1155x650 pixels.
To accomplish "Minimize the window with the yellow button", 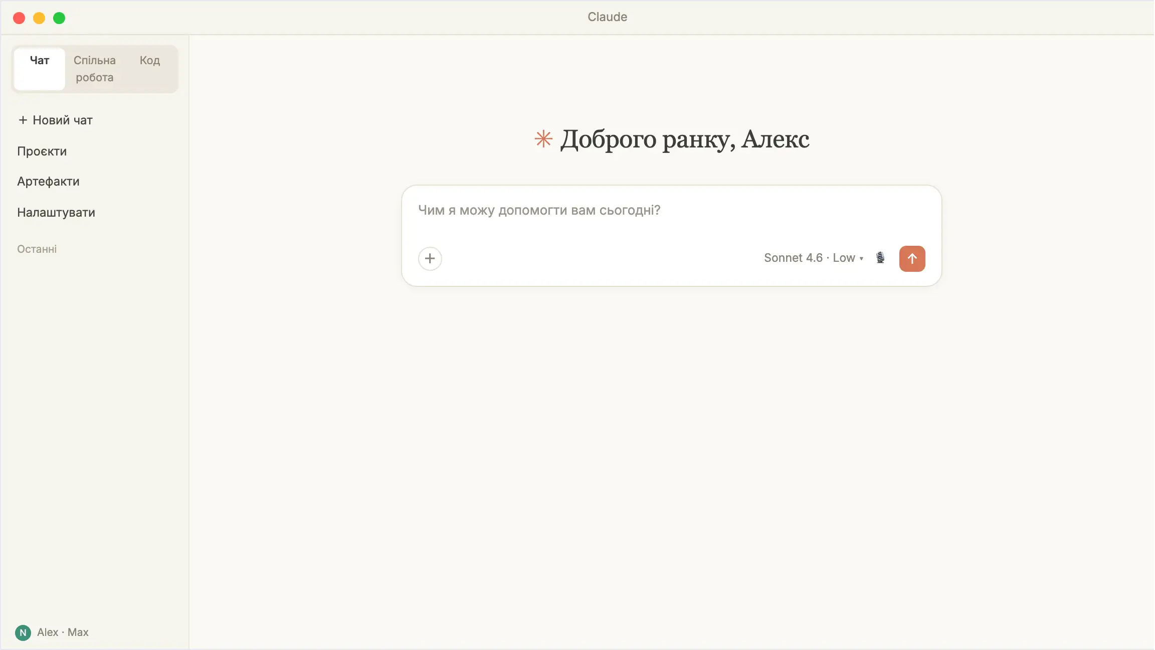I will point(39,18).
